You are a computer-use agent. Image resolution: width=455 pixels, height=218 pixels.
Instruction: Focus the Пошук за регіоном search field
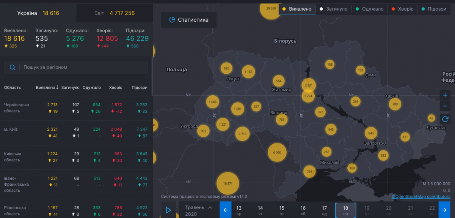(76, 67)
